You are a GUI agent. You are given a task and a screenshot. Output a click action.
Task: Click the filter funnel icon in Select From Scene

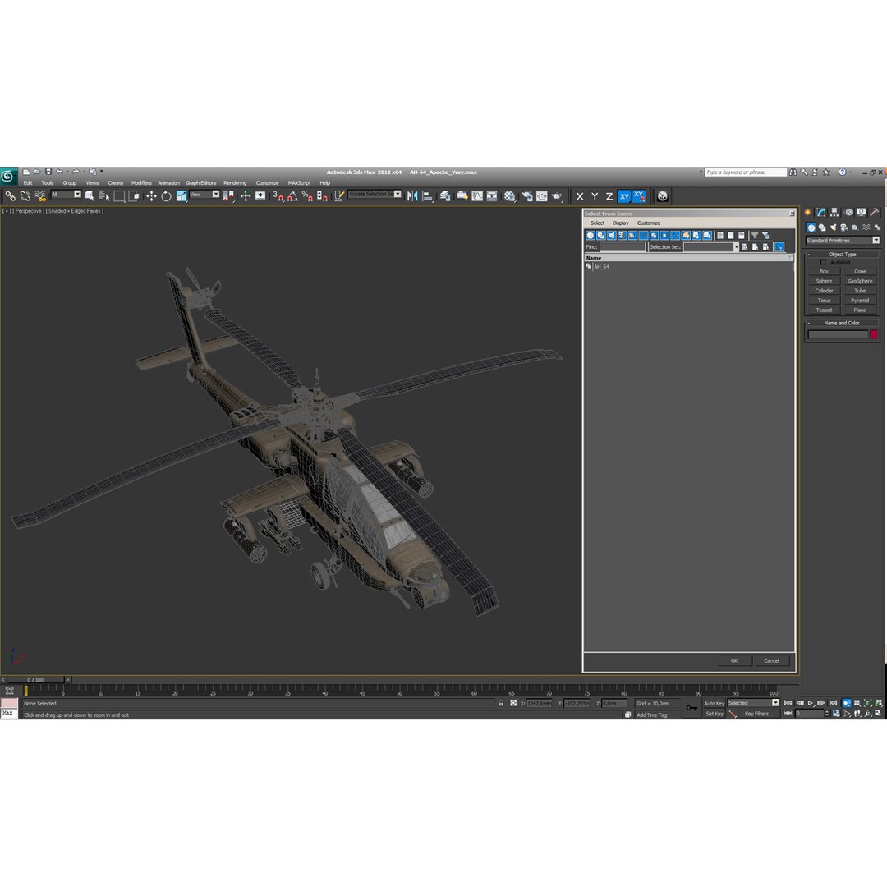(754, 236)
